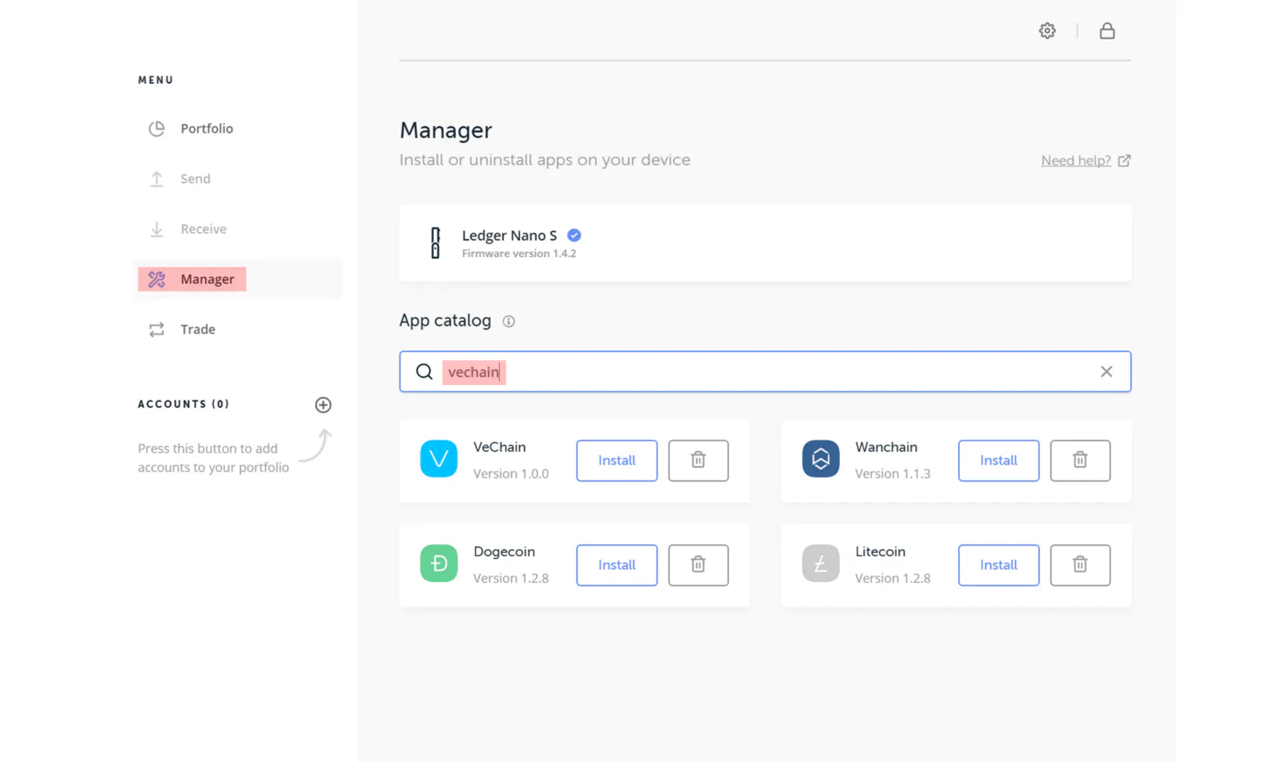Viewport: 1286px width, 762px height.
Task: Click the Ledger Nano S verified badge
Action: click(x=574, y=236)
